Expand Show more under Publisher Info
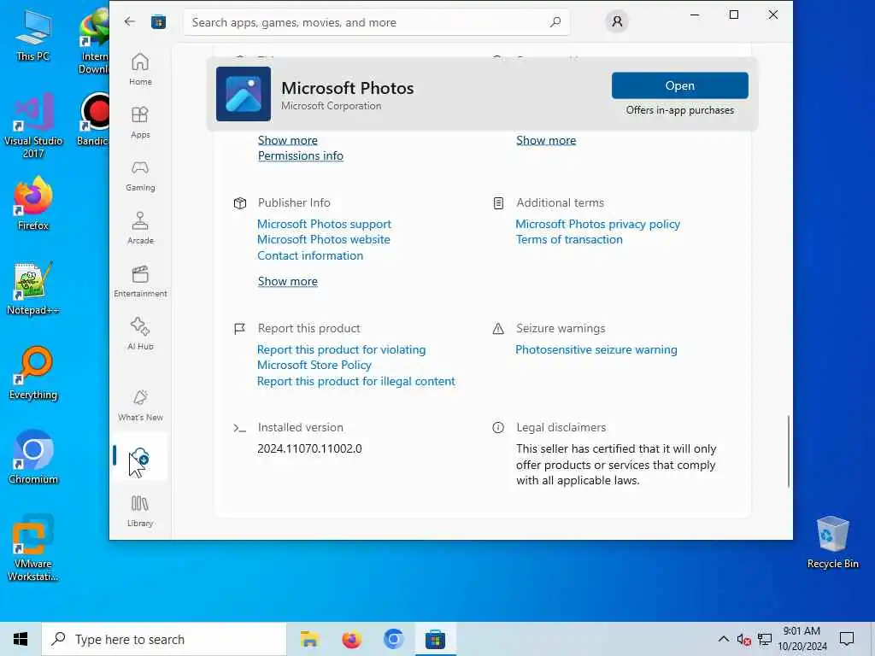Viewport: 875px width, 656px height. (x=287, y=282)
